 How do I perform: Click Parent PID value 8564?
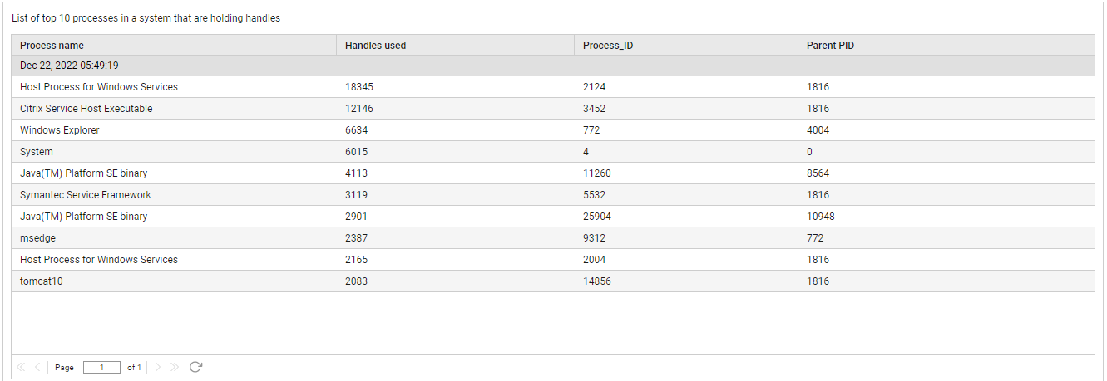pos(818,173)
